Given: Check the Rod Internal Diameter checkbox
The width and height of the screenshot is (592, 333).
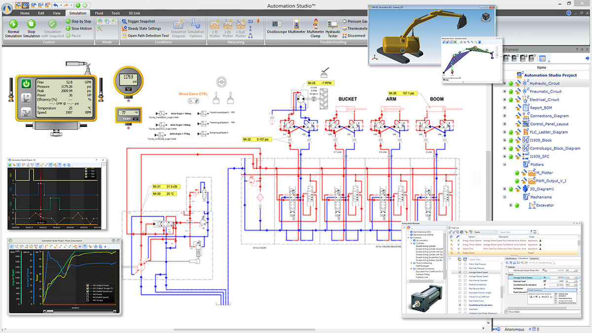Looking at the screenshot, I should tap(460, 282).
